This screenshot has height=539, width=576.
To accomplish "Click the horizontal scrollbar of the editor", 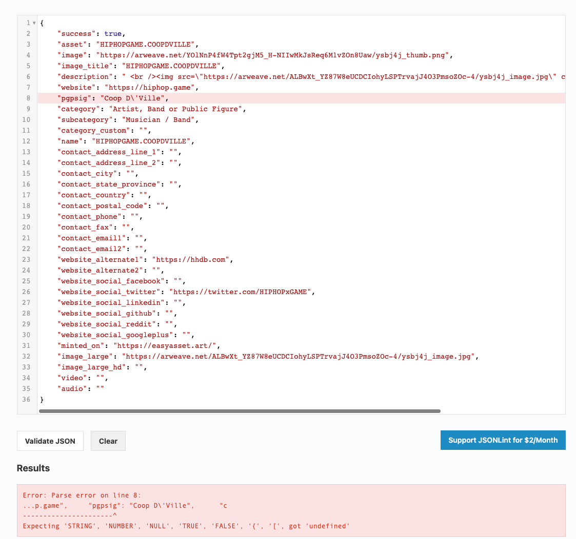I will pyautogui.click(x=240, y=411).
